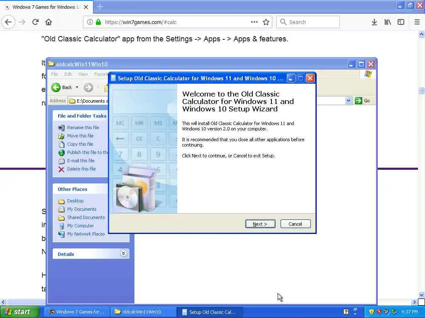Screen dimensions: 425x318
Task: Show site information icon in address bar
Action: coord(90,22)
